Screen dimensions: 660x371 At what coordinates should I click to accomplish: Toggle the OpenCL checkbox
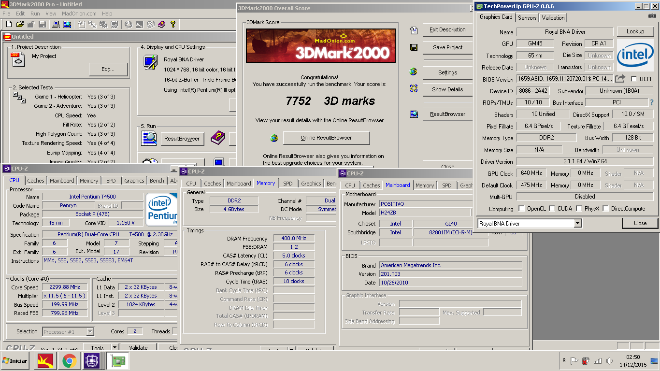point(521,209)
